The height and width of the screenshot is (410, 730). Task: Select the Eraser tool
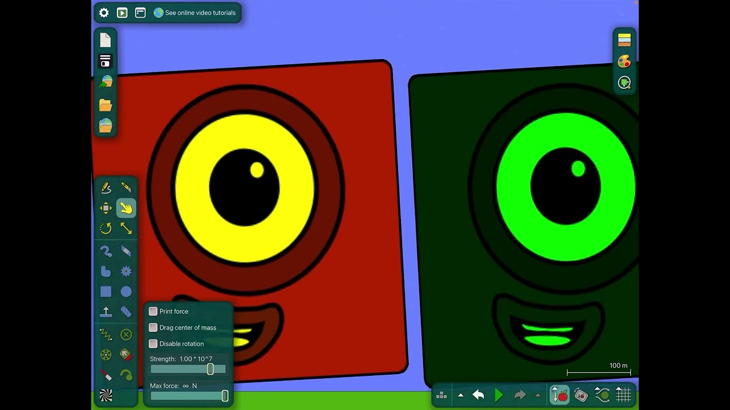point(126,251)
